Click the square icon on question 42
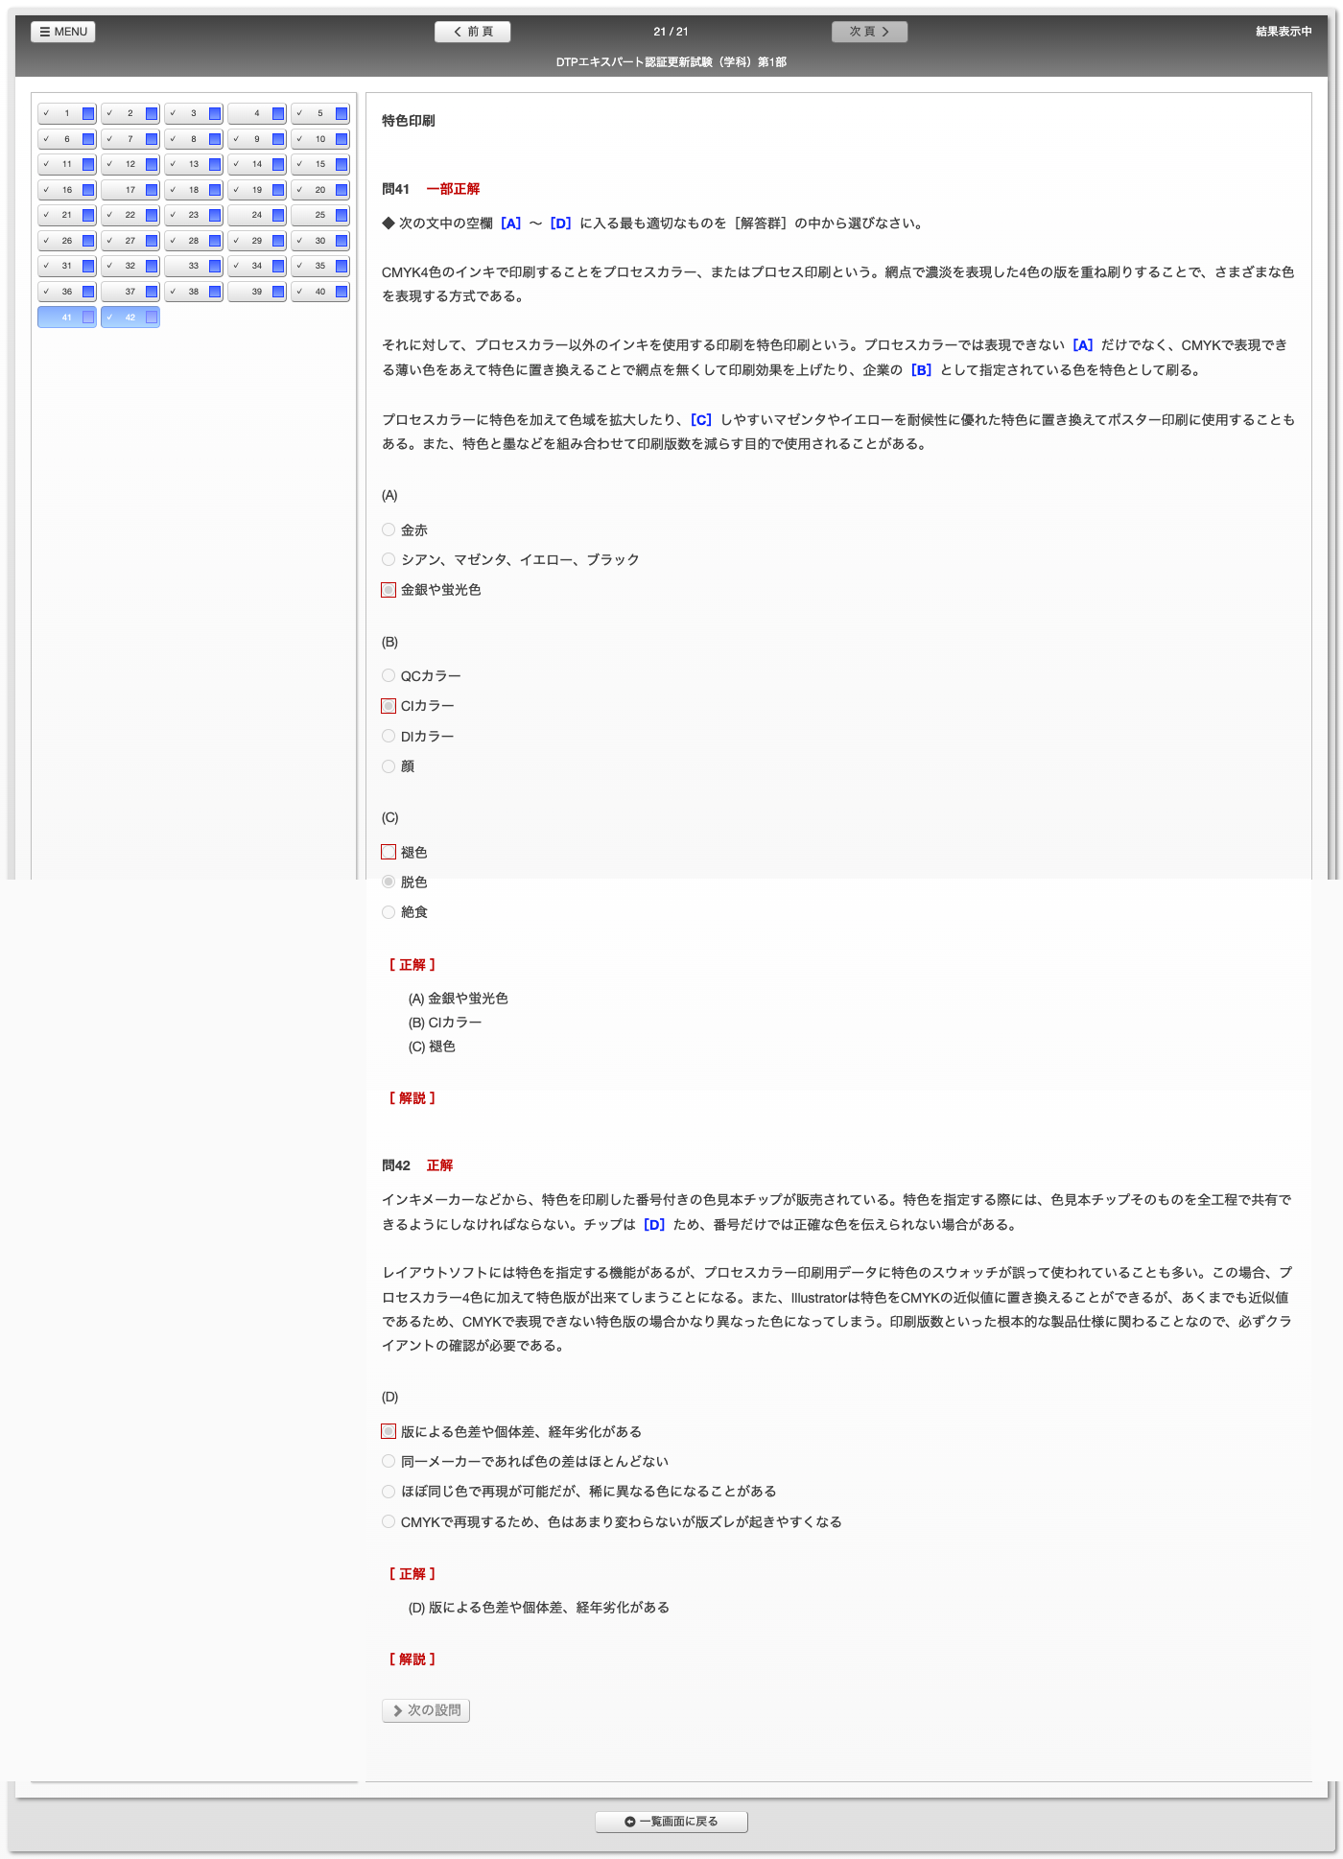Image resolution: width=1343 pixels, height=1859 pixels. [152, 318]
